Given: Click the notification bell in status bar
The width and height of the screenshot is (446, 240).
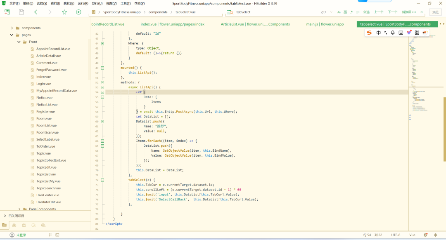Looking at the screenshot, I should point(436,235).
